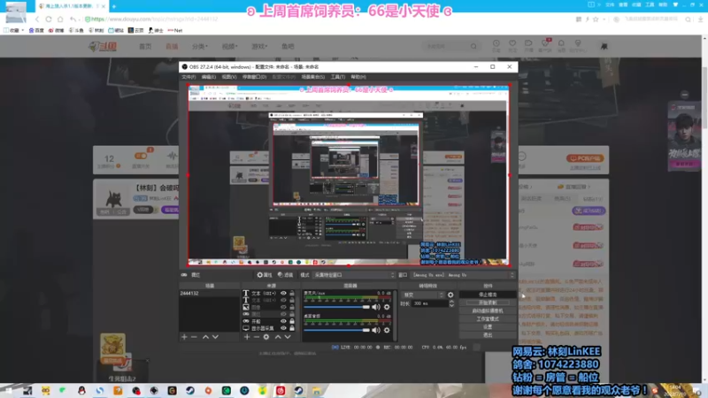Select scene 2444132 in scenes list
The width and height of the screenshot is (708, 398).
(209, 294)
